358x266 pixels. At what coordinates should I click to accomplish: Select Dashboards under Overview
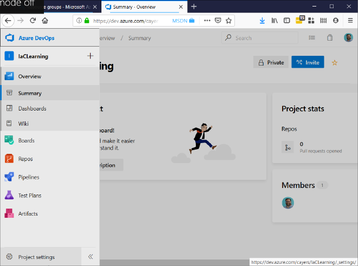click(x=32, y=108)
